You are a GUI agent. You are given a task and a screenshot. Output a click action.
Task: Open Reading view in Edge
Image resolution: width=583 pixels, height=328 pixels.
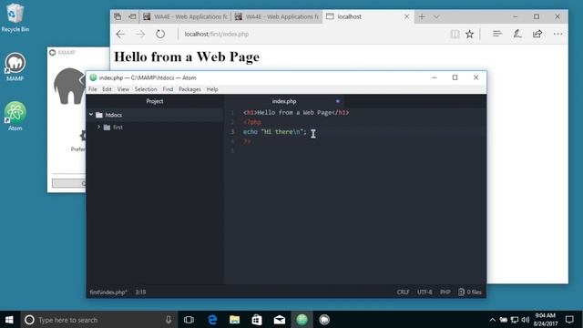[455, 35]
